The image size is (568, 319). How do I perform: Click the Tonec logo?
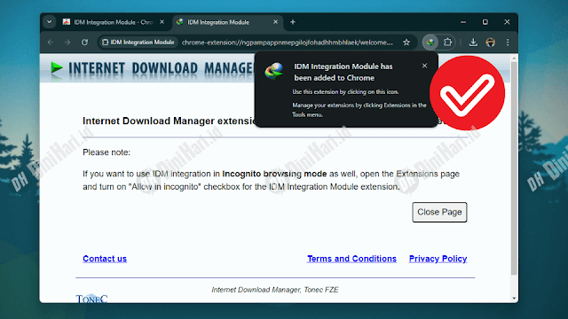[91, 299]
